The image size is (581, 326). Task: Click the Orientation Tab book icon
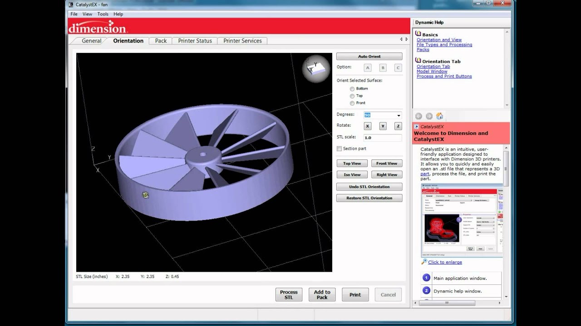tap(419, 61)
